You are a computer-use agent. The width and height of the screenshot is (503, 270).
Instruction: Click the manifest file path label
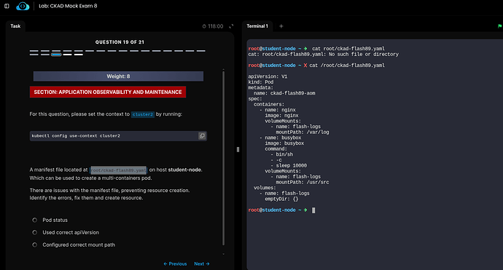(118, 170)
